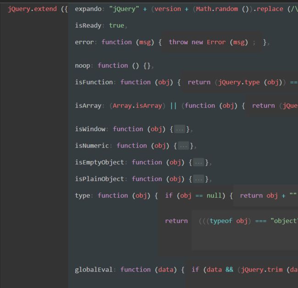Screen dimensions: 298x288
Task: Click the 'isWindow' property key
Action: [x=90, y=129]
